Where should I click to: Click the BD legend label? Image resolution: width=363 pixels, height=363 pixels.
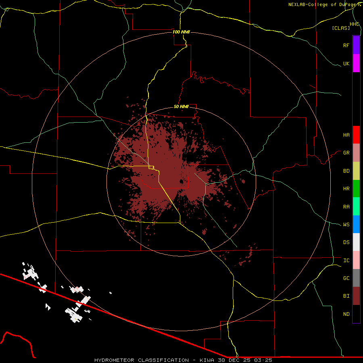coord(346,171)
